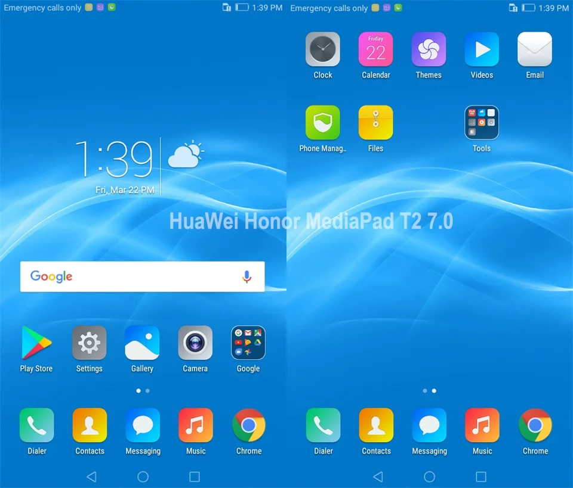Open Email app on right screen
The width and height of the screenshot is (573, 488).
click(x=535, y=49)
